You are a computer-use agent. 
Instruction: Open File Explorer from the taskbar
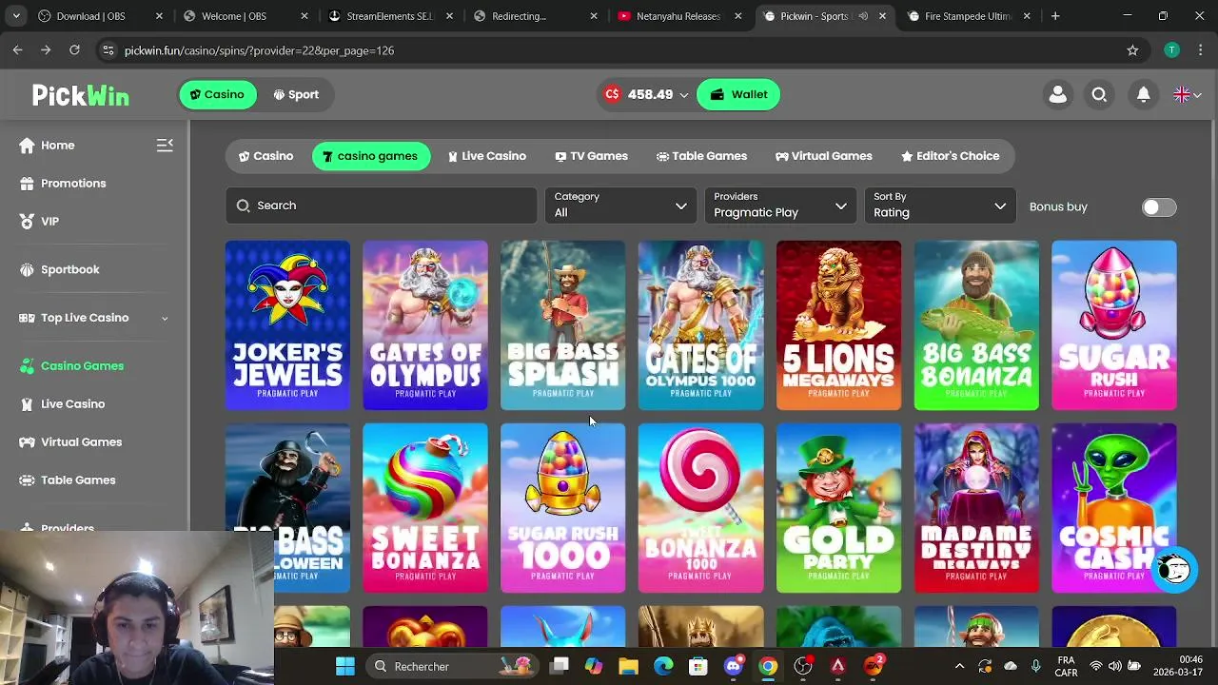click(628, 666)
